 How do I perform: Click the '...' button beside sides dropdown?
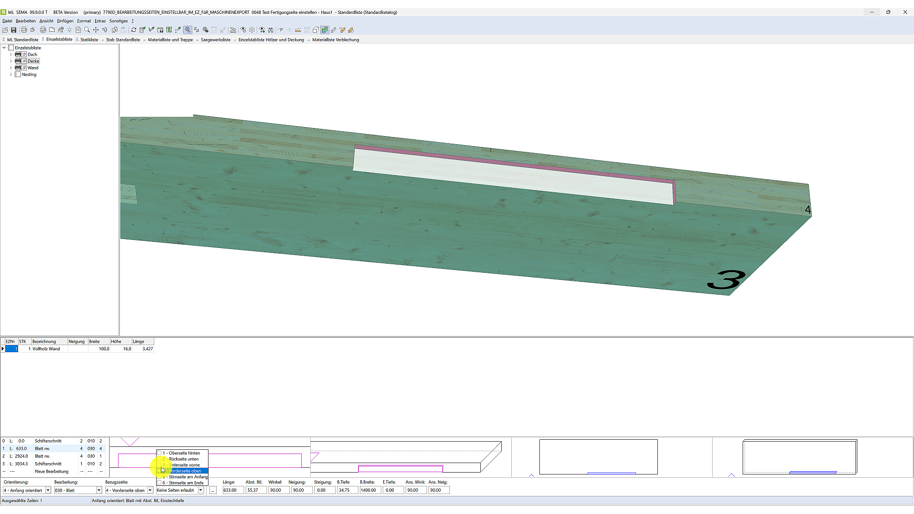click(213, 490)
